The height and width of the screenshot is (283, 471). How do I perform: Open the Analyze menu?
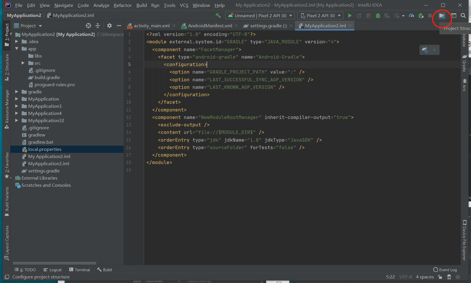point(101,5)
